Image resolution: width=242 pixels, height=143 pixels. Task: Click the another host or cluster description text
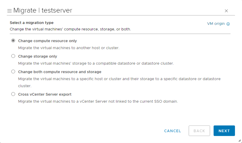(x=69, y=48)
